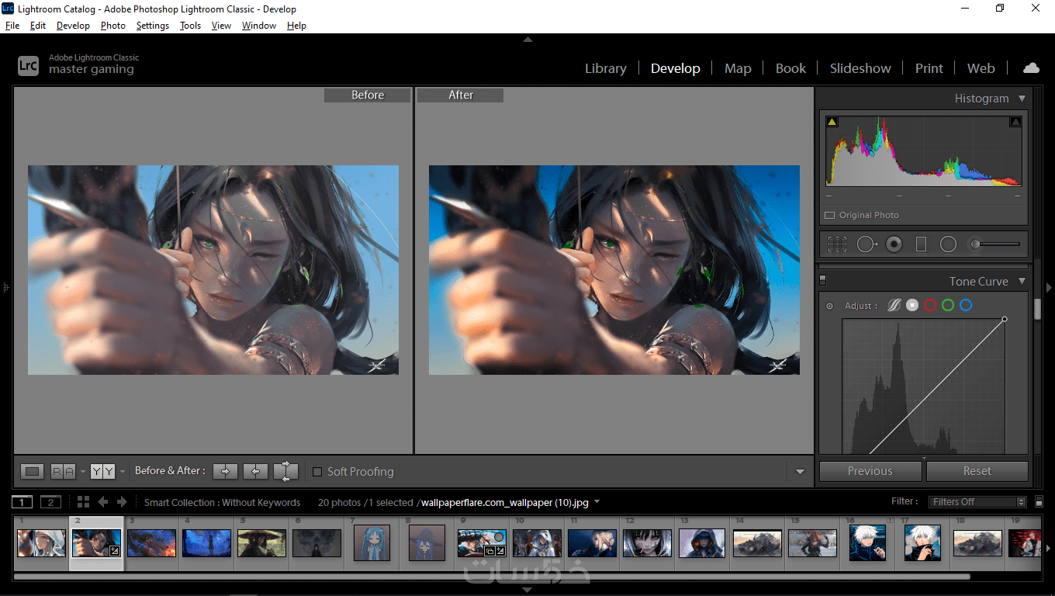Image resolution: width=1055 pixels, height=596 pixels.
Task: Click the Previous button
Action: [870, 471]
